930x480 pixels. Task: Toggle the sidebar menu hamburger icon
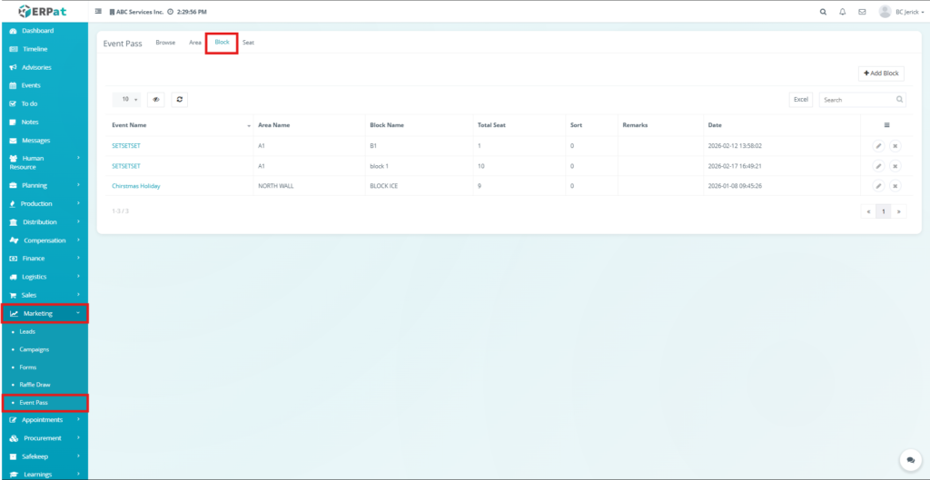98,12
